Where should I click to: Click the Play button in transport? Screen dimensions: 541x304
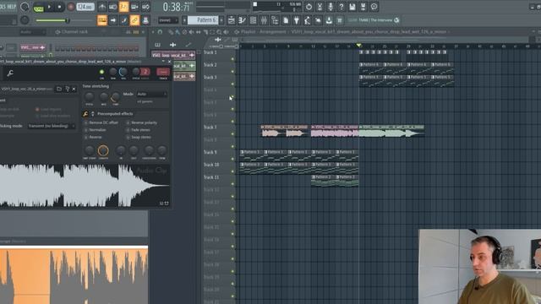(x=49, y=7)
